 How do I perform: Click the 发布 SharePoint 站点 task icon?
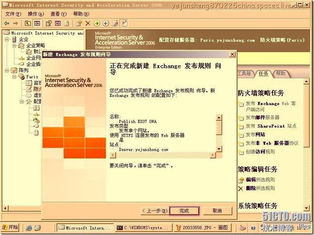241,126
